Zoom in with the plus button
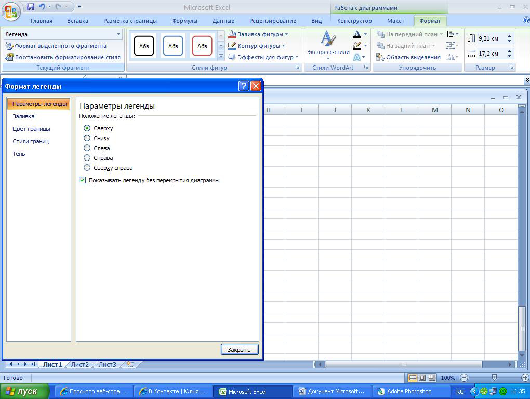This screenshot has width=530, height=399. (525, 378)
